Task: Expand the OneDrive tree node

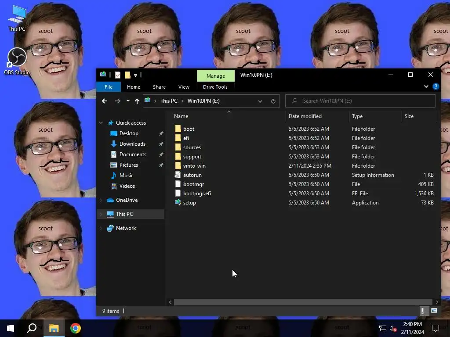Action: [x=101, y=200]
